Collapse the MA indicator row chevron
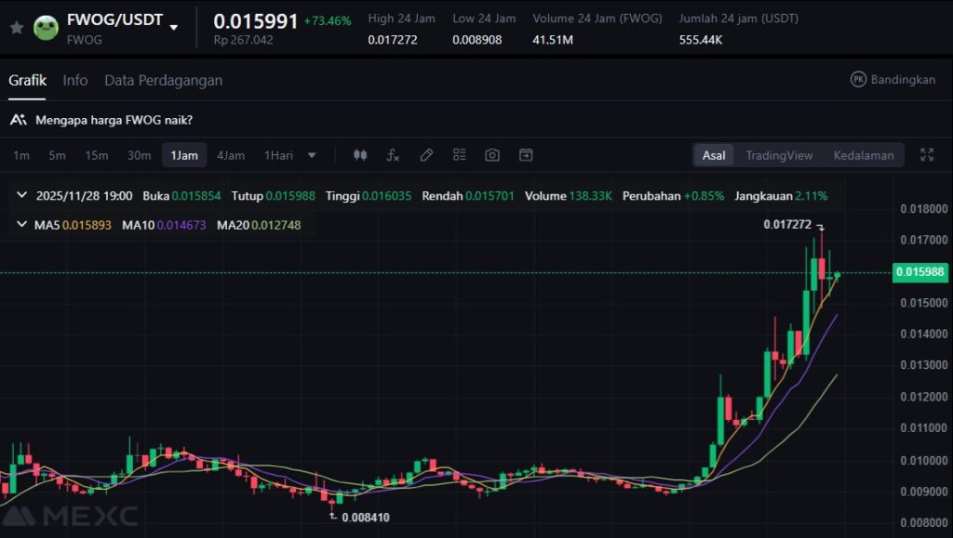This screenshot has width=953, height=538. pyautogui.click(x=22, y=225)
